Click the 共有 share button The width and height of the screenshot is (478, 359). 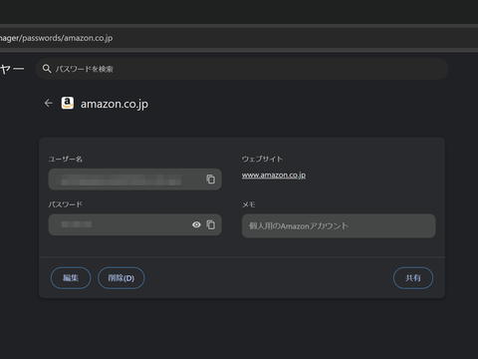(413, 278)
